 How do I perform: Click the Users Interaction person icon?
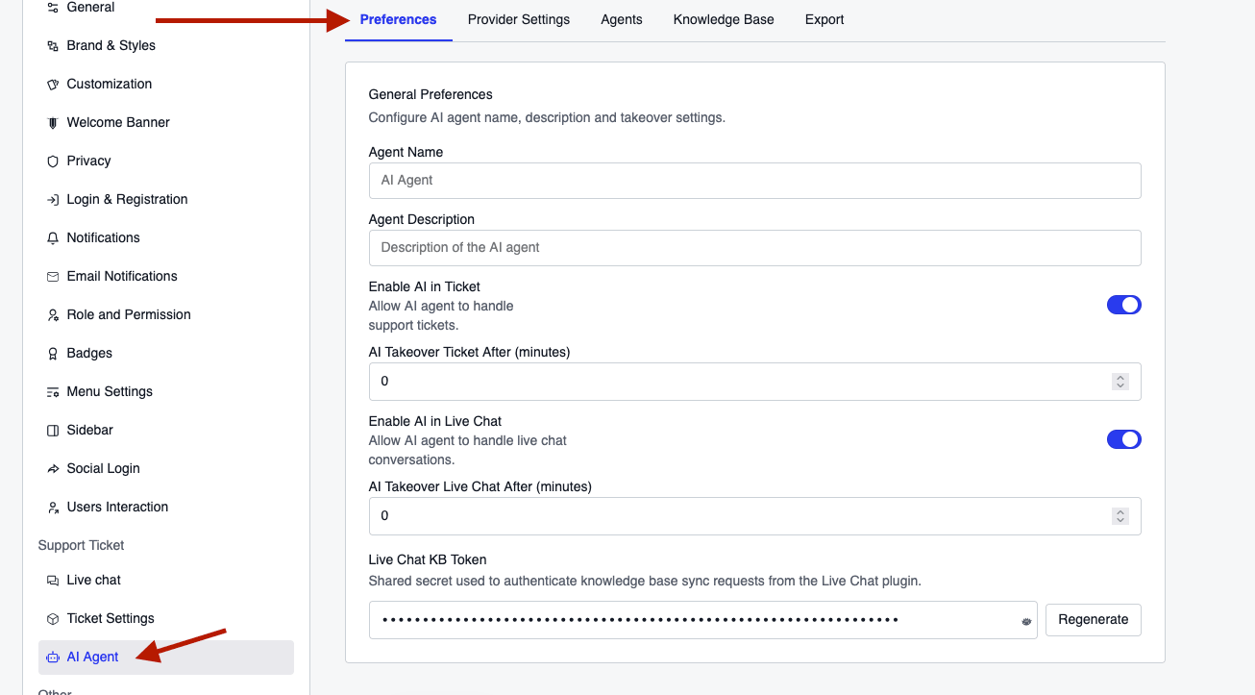(53, 508)
